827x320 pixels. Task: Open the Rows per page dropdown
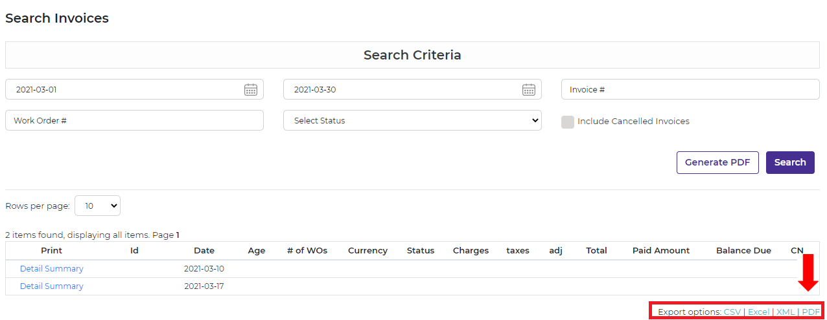point(98,206)
